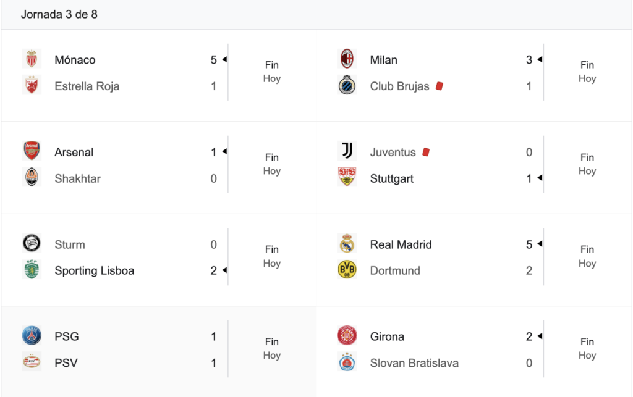This screenshot has width=633, height=397.
Task: Click the Arsenal club crest
Action: 32,151
